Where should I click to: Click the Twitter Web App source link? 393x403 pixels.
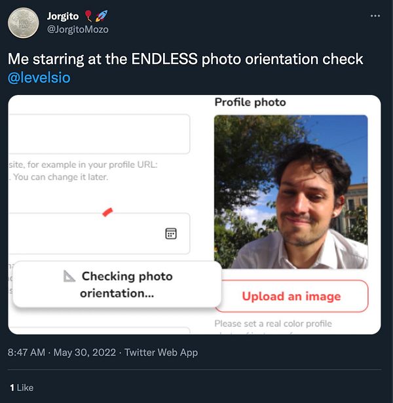(x=161, y=353)
